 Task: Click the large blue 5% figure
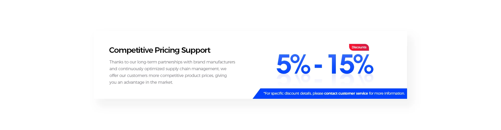pyautogui.click(x=293, y=64)
